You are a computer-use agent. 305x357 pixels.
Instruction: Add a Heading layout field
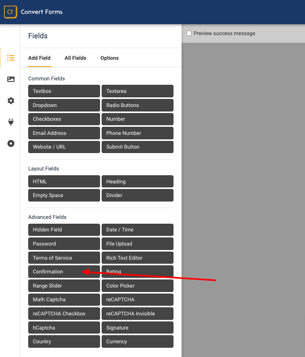point(138,181)
